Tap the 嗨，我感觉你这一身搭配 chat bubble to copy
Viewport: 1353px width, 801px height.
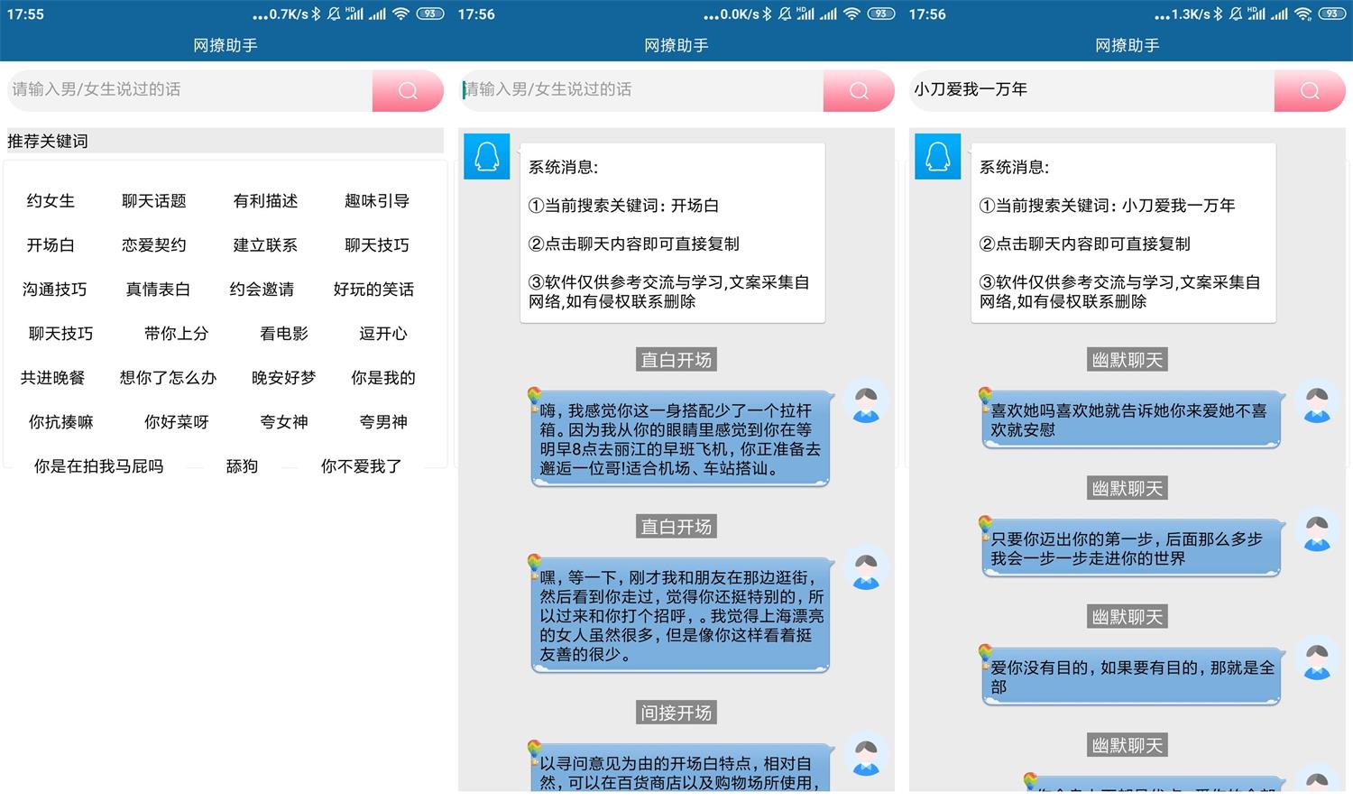(x=679, y=439)
